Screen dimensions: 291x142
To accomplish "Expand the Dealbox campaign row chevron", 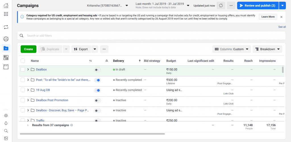I will (28, 69).
